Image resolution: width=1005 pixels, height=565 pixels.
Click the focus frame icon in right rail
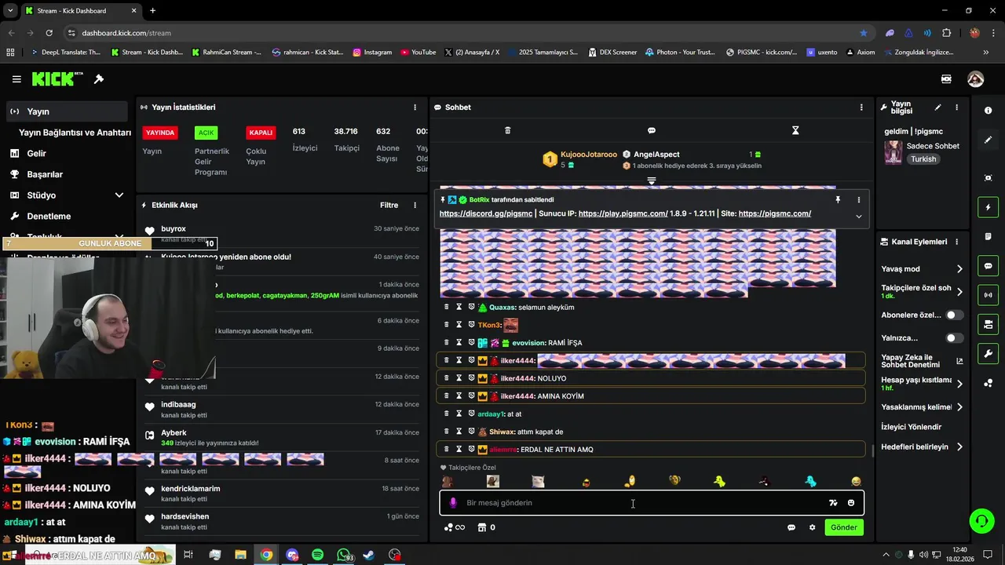point(988,178)
